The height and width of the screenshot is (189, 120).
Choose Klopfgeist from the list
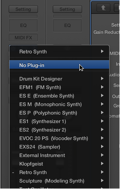pos(59,164)
